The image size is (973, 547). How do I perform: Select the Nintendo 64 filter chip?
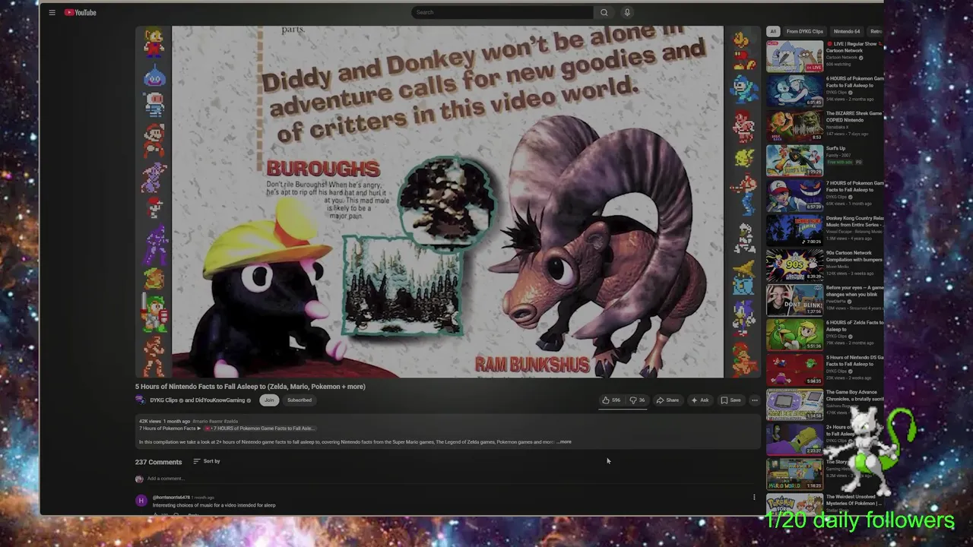coord(846,31)
